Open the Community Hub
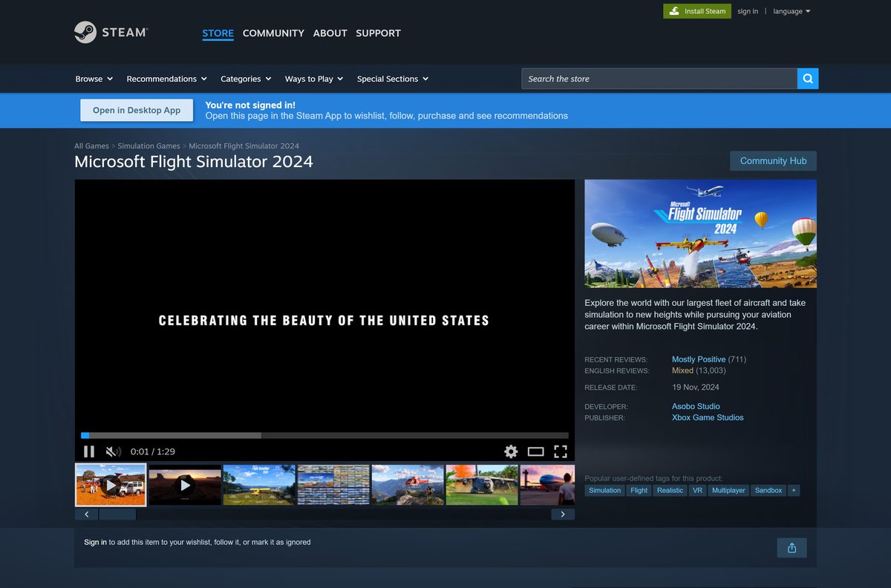 [773, 161]
